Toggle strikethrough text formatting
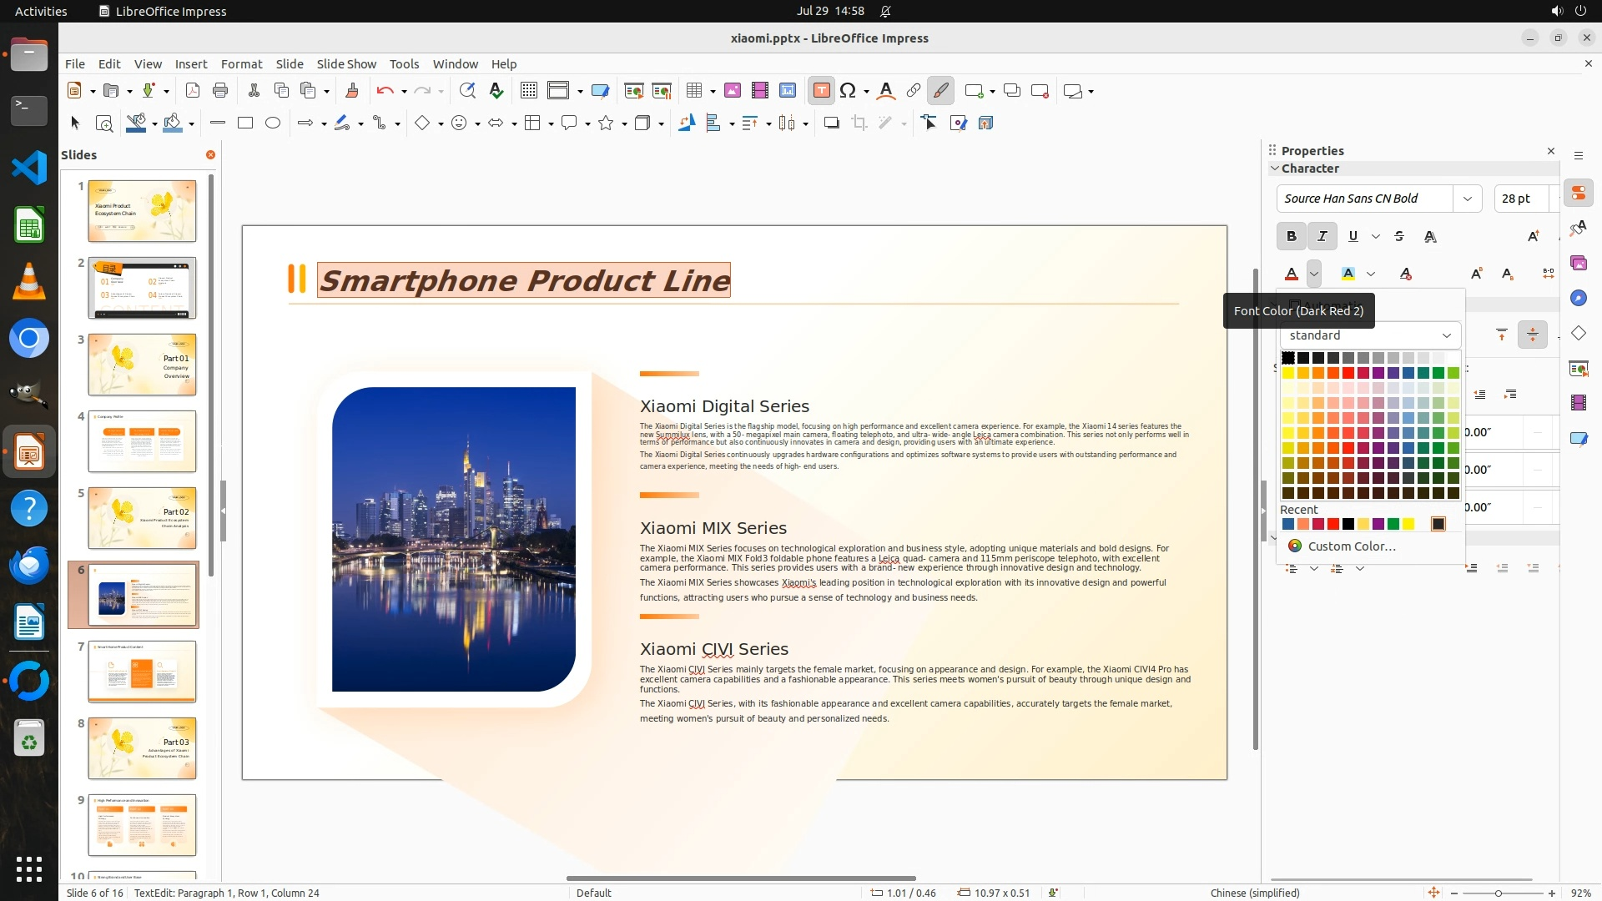This screenshot has height=901, width=1602. (1399, 237)
